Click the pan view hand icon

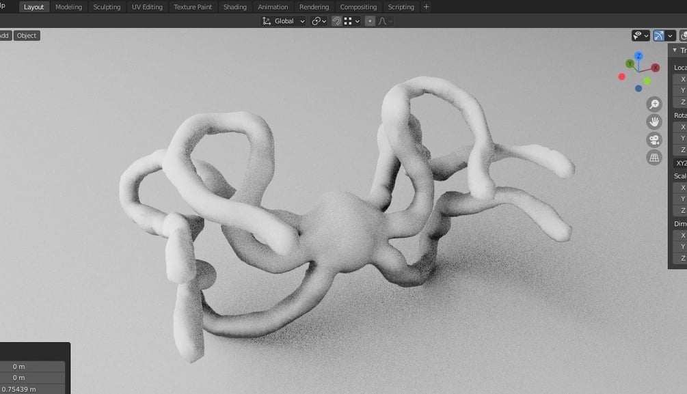(654, 122)
